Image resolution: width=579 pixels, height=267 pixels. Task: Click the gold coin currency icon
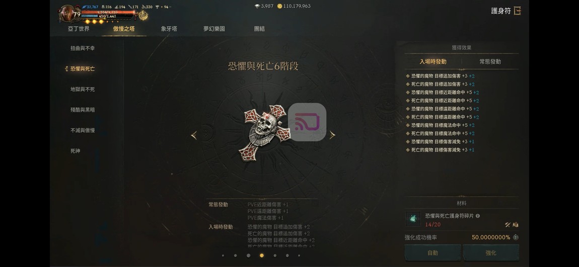coord(279,6)
